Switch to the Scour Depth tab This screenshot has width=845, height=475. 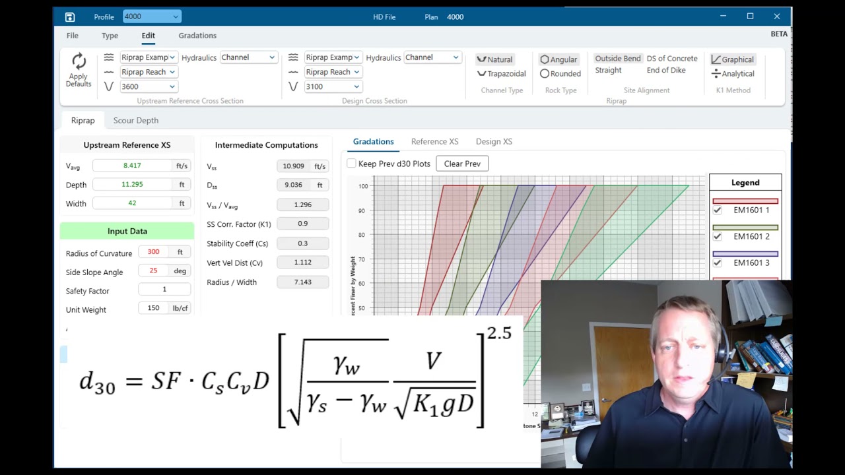click(x=135, y=120)
